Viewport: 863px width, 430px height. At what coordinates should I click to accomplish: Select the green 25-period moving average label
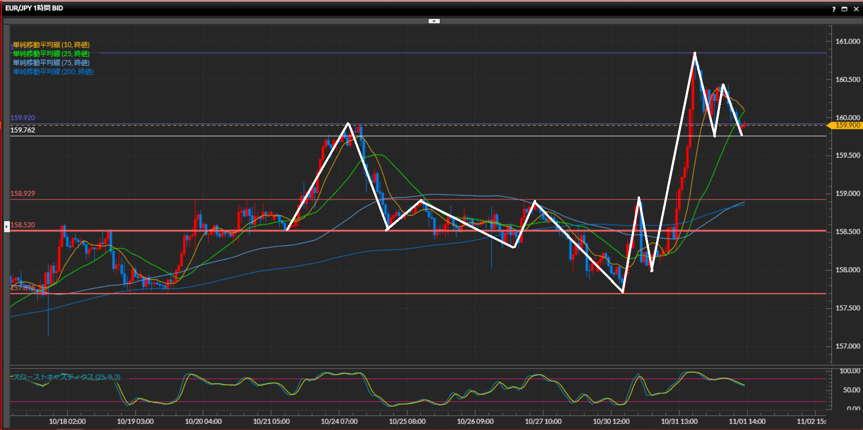pos(51,54)
